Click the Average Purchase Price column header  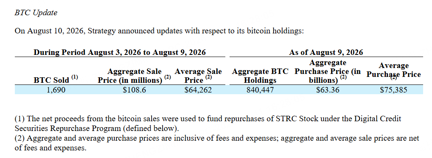(x=393, y=71)
